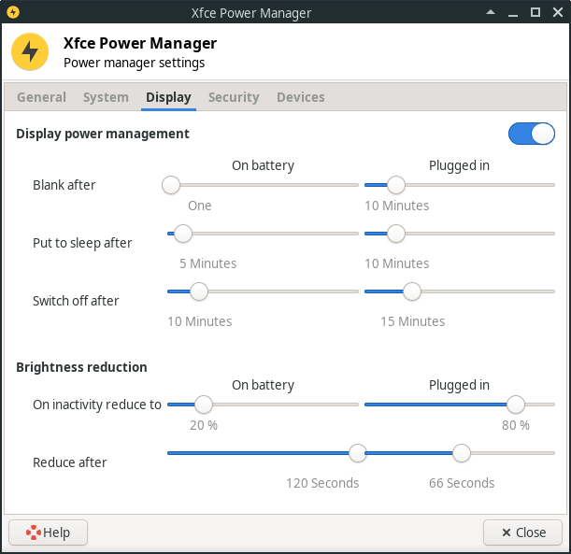The width and height of the screenshot is (571, 554).
Task: Click the power manager icon in title bar
Action: 13,12
